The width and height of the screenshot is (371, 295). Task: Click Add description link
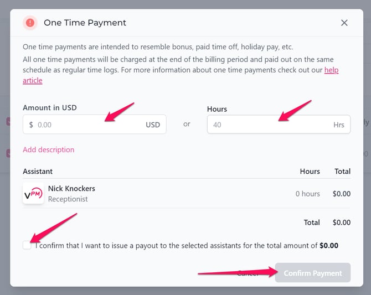pyautogui.click(x=48, y=149)
